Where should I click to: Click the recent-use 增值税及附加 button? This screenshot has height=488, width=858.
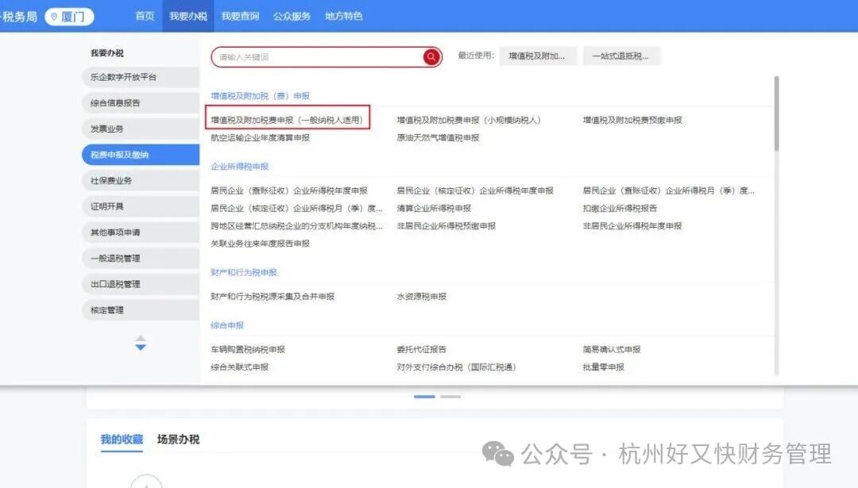[538, 56]
